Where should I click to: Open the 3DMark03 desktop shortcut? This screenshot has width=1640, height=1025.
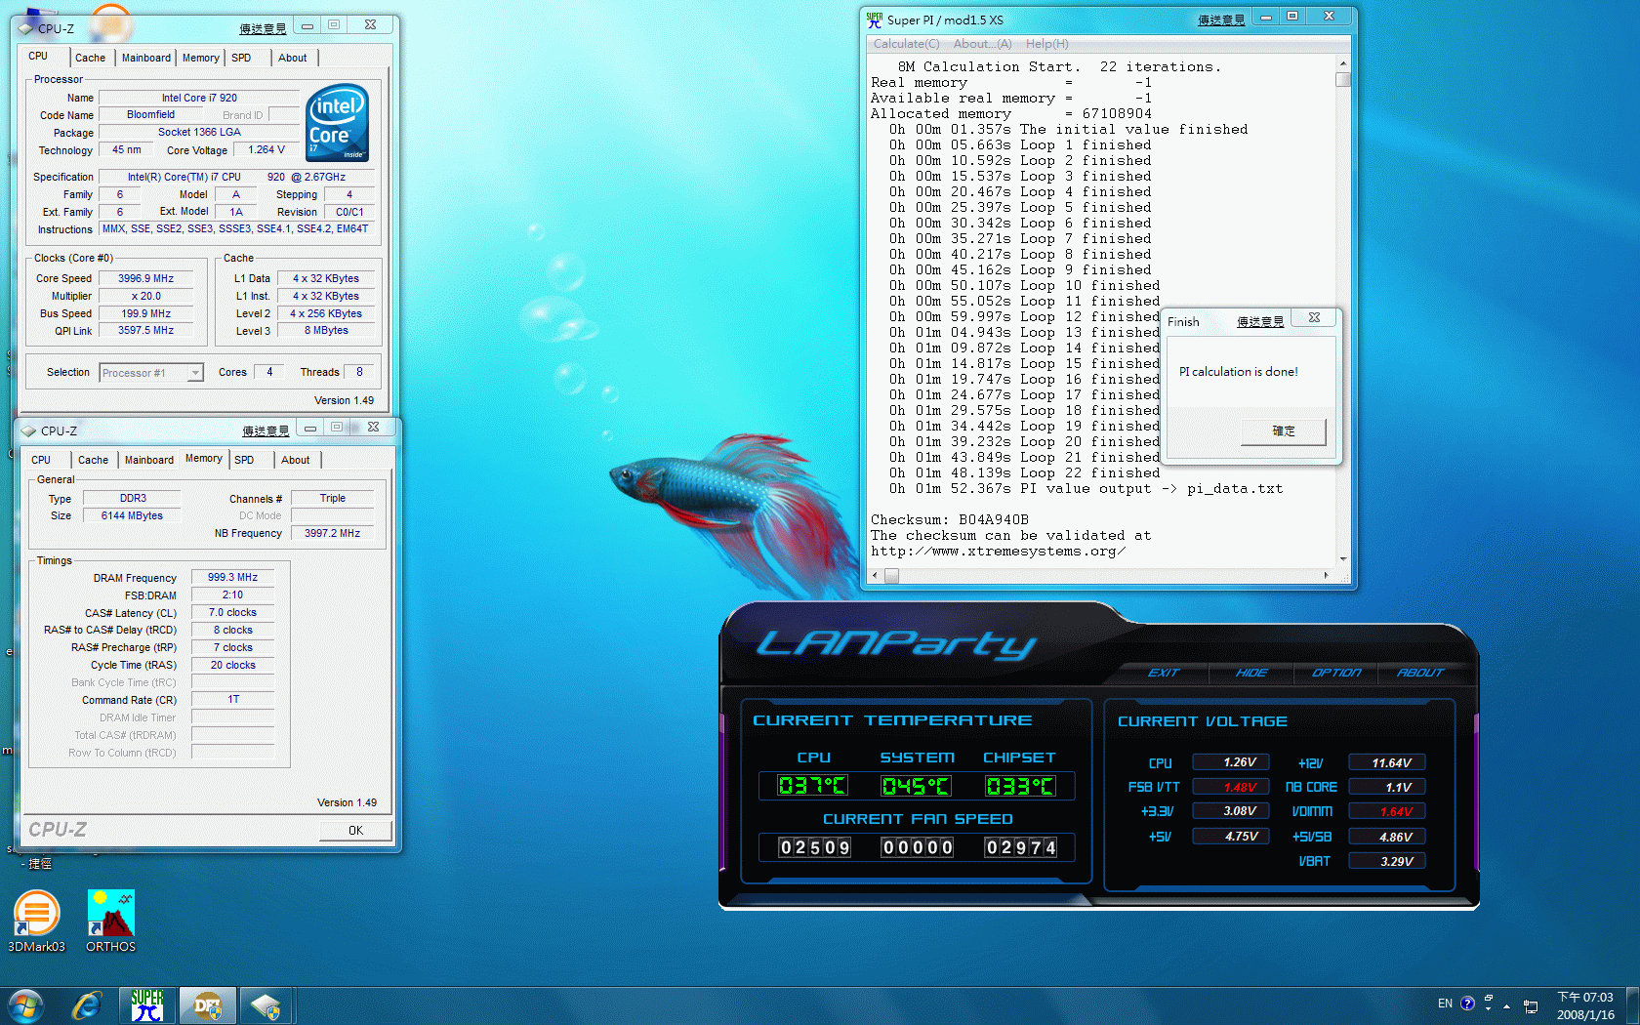click(x=37, y=921)
